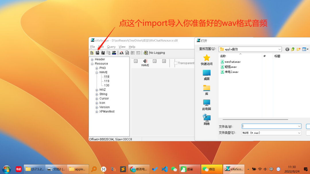Expand the PNG tree node
310x174 pixels.
coord(97,68)
